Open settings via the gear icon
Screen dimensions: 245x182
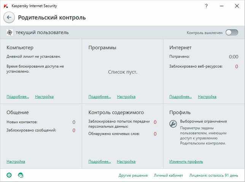[x=9, y=175]
